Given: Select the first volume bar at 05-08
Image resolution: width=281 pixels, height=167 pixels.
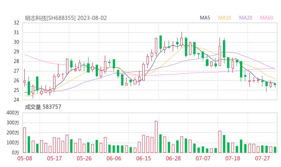Looking at the screenshot, I should 25,140.
